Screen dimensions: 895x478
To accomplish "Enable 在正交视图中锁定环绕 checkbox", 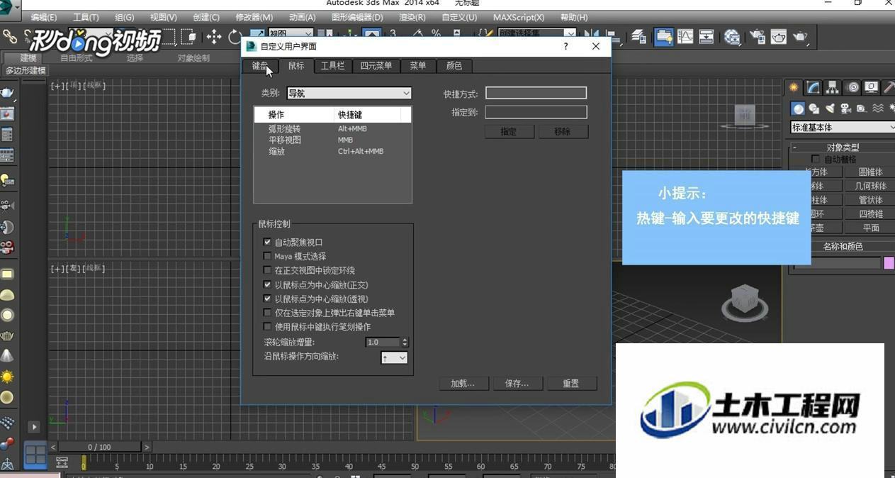I will pos(267,271).
